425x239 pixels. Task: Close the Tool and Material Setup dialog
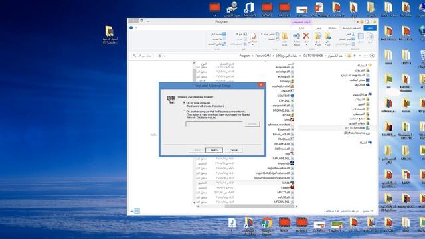(261, 85)
